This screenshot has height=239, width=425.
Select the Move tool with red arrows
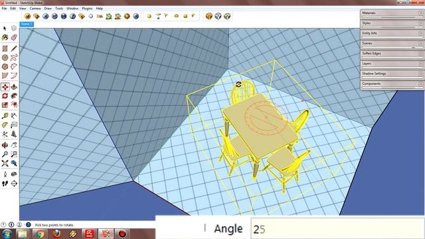5,87
